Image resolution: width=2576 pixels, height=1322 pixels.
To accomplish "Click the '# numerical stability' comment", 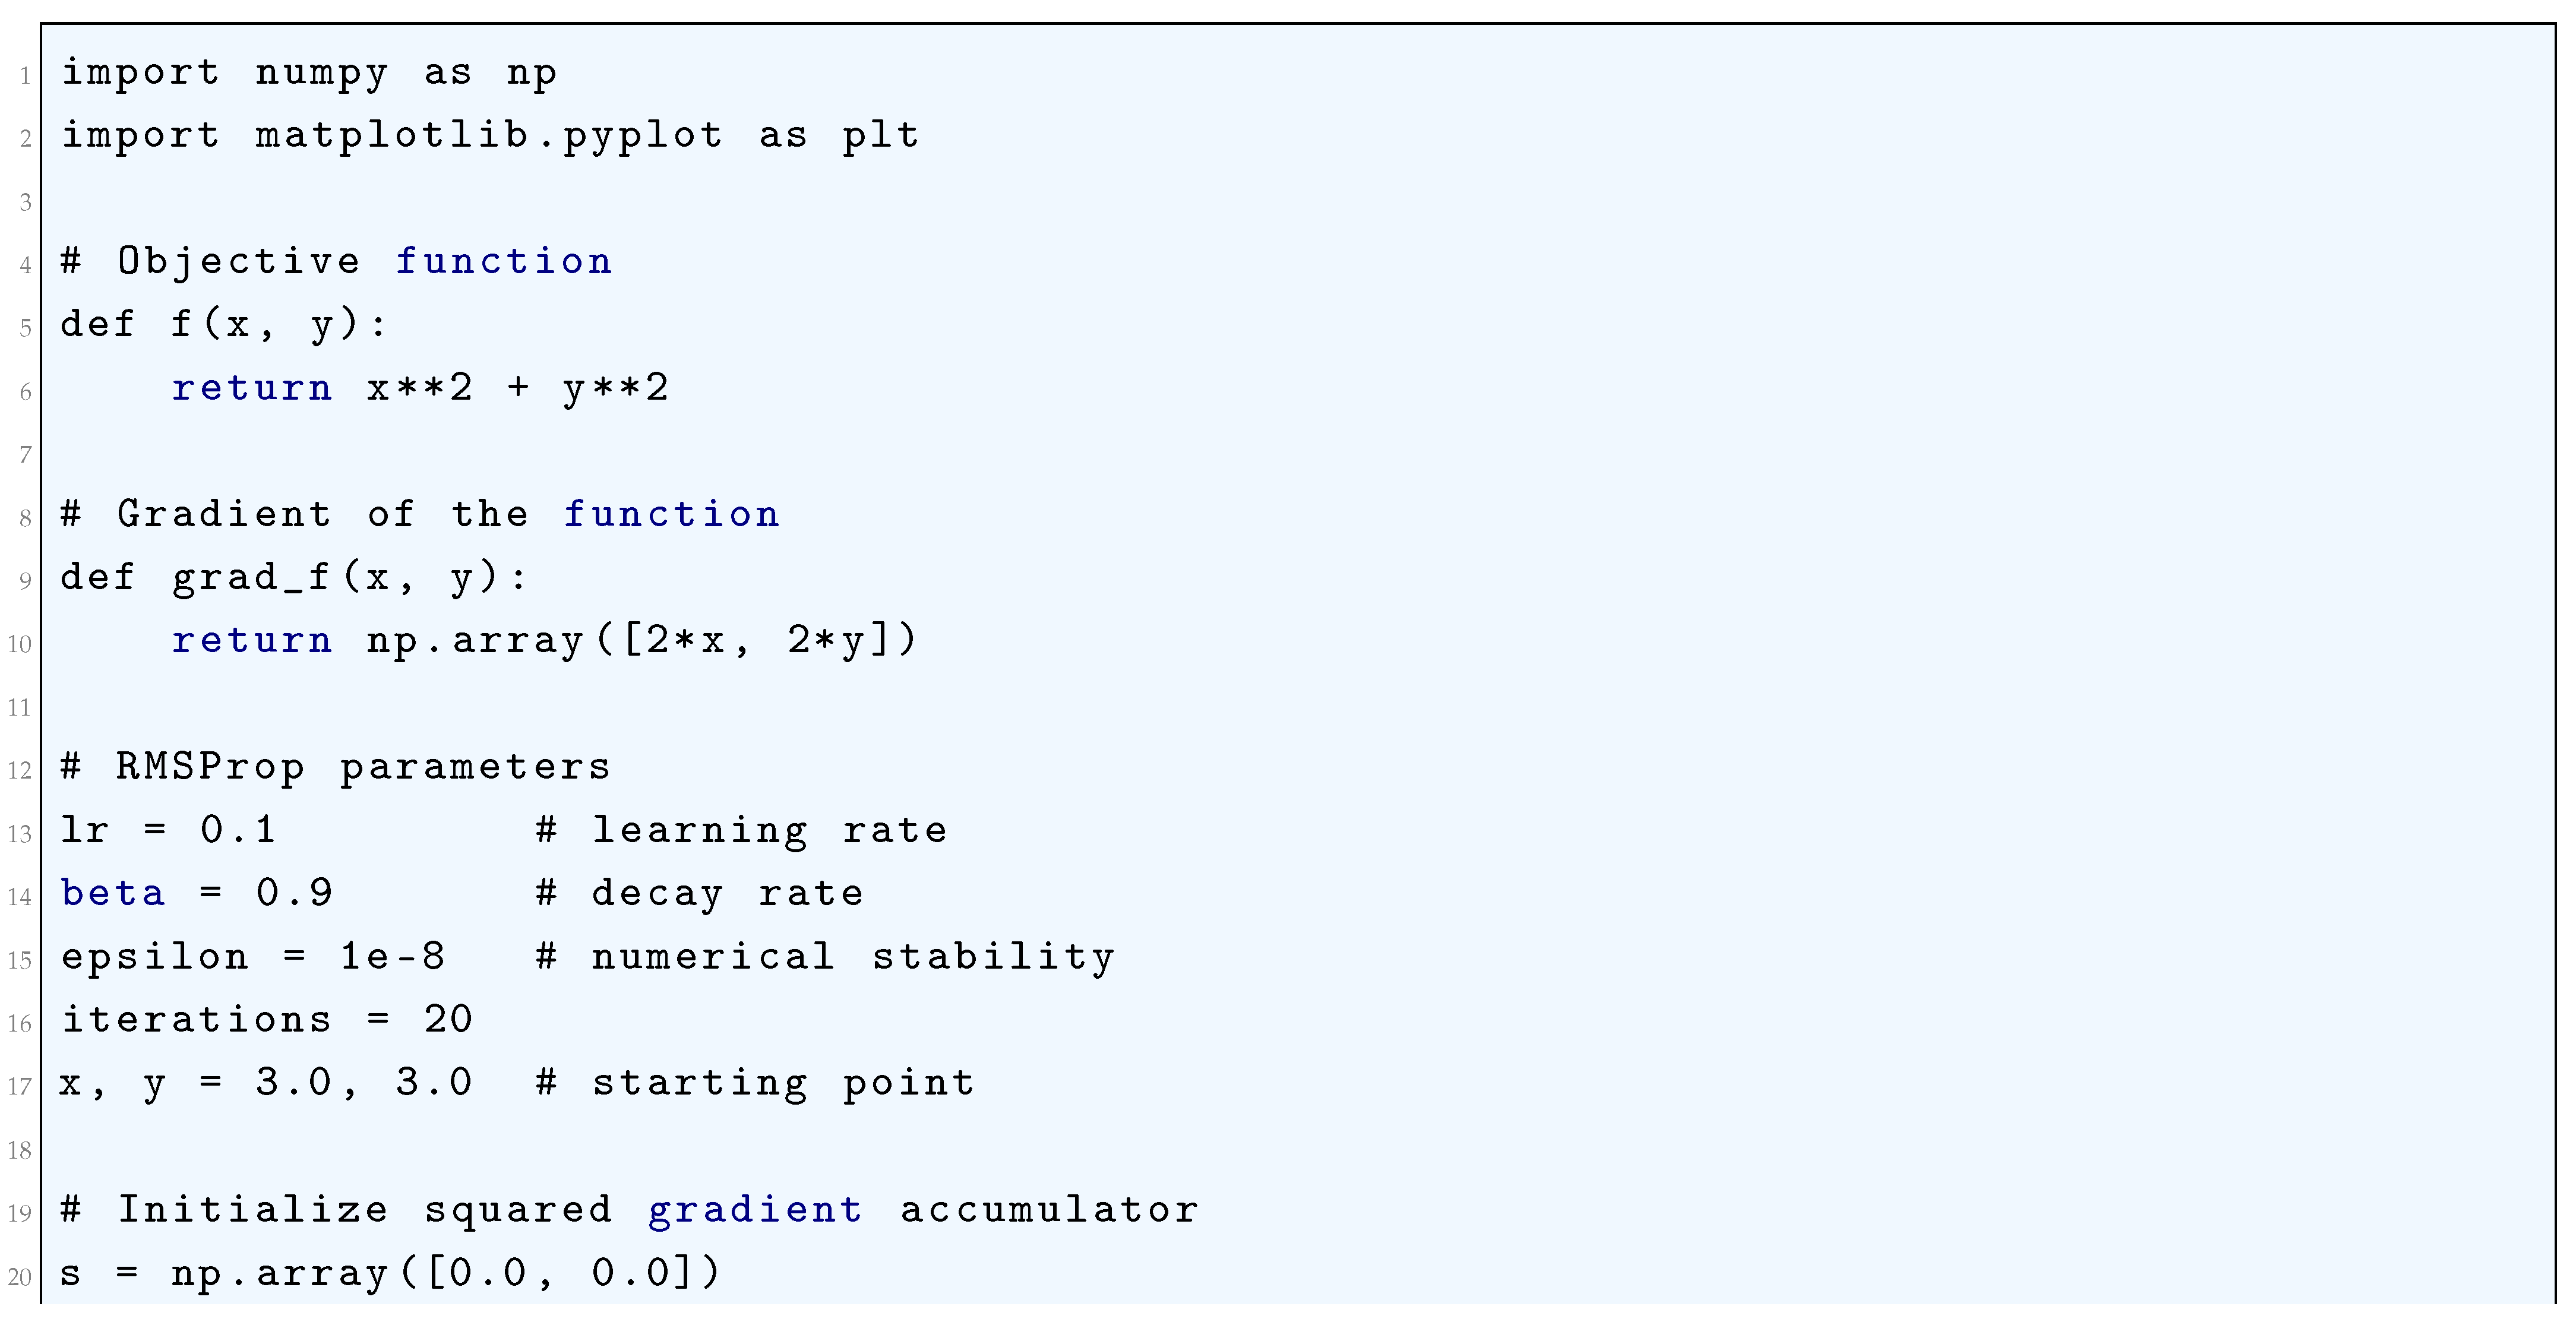I will (x=825, y=957).
